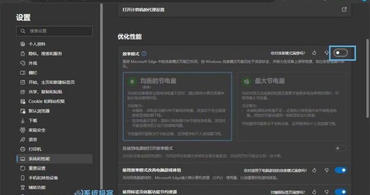Click the 开始、主页和新建标签页 icon
Image resolution: width=370 pixels, height=195 pixels.
[23, 82]
